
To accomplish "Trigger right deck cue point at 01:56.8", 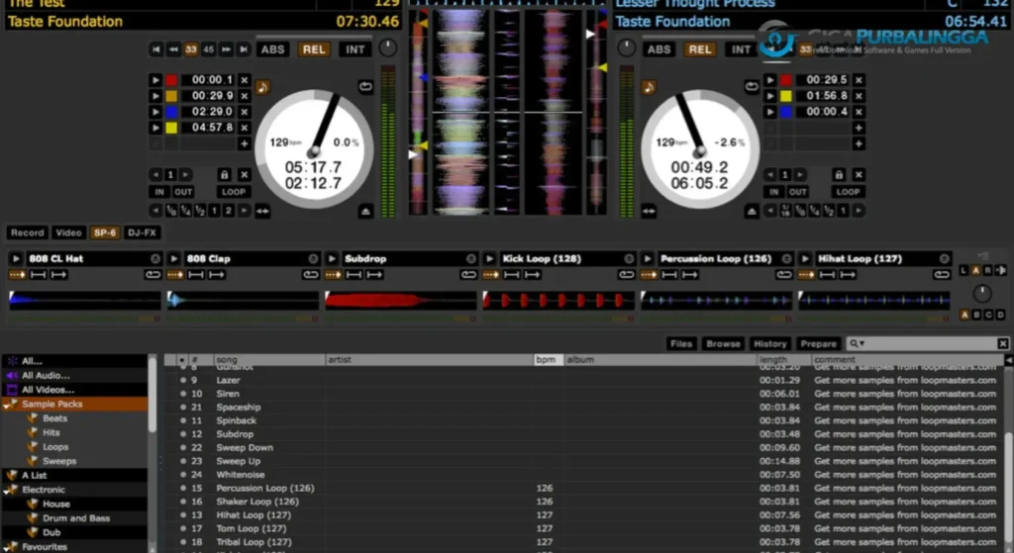I will point(769,96).
